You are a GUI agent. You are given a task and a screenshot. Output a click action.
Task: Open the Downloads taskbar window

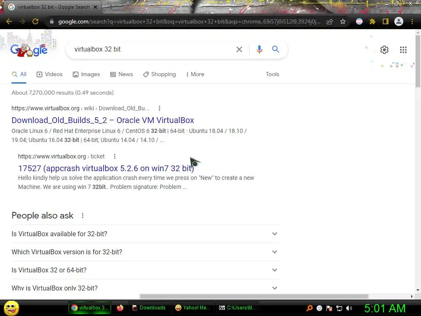[149, 308]
